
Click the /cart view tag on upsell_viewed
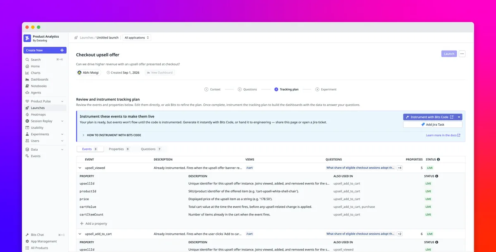point(250,168)
